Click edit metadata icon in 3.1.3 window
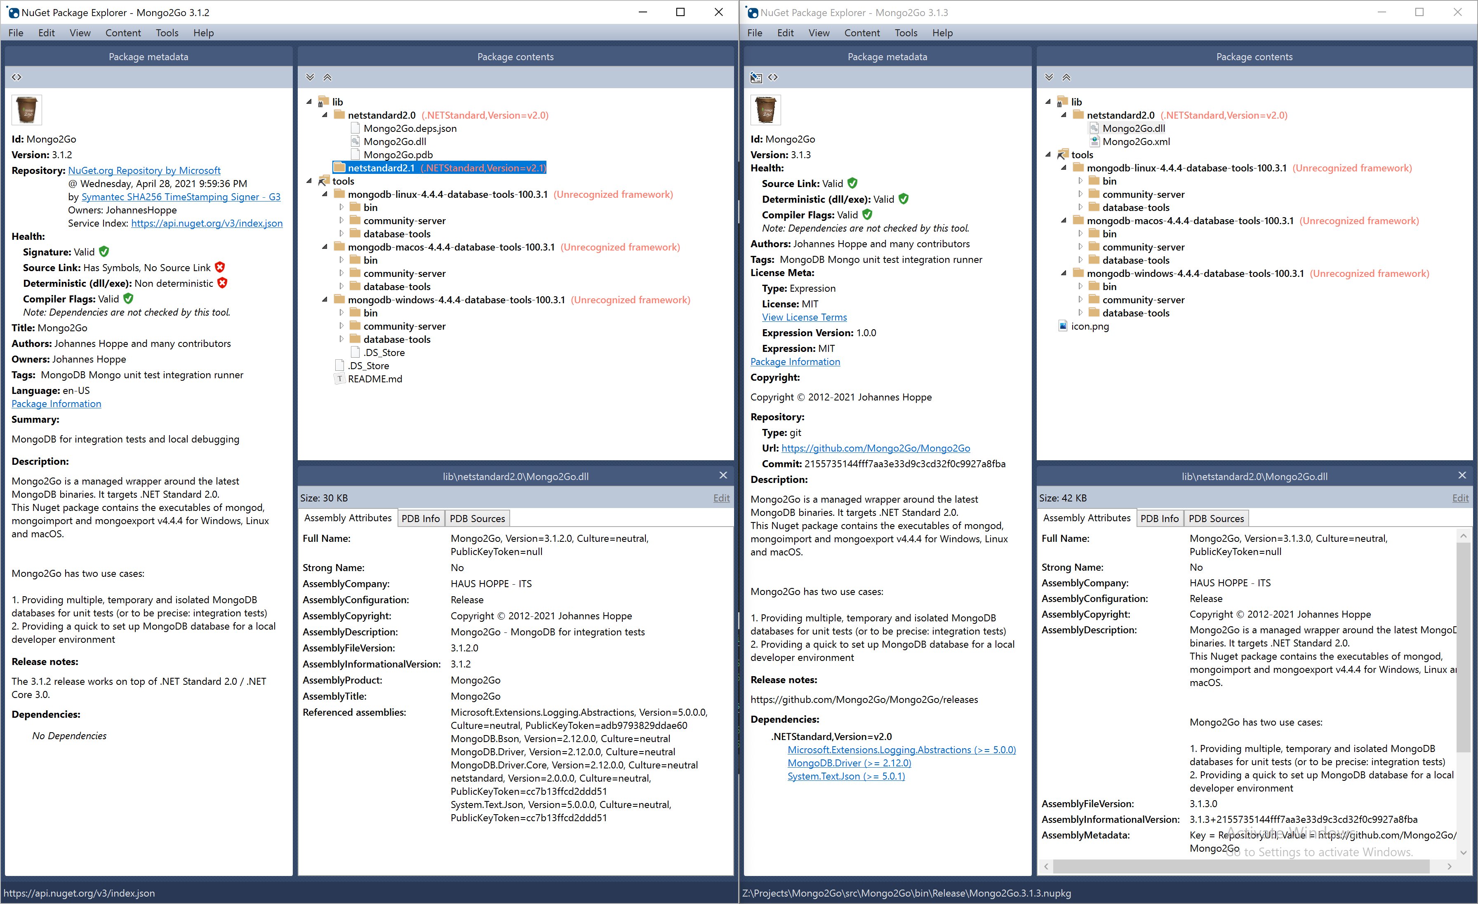1478x904 pixels. point(756,77)
